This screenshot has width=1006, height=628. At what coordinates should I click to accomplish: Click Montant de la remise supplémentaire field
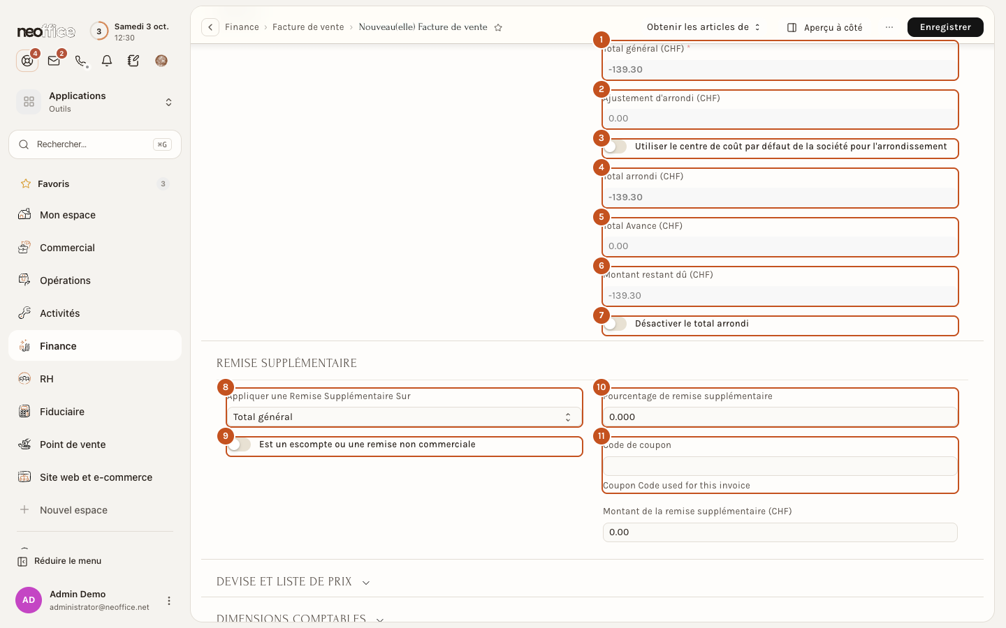(780, 532)
